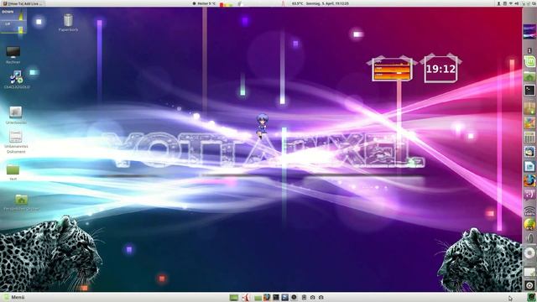This screenshot has height=302, width=537.
Task: Open the terminal icon in bottom panel
Action: [276, 297]
